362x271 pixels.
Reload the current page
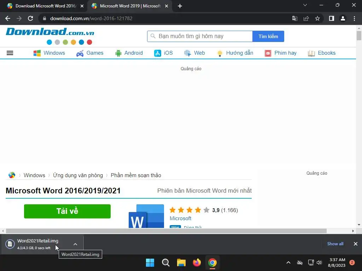30,18
